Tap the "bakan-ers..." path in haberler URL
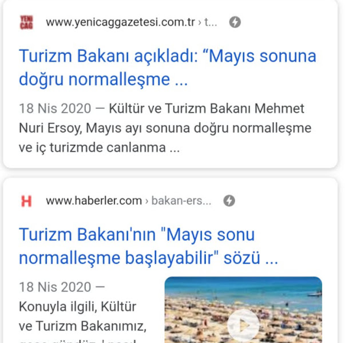 click(x=181, y=201)
